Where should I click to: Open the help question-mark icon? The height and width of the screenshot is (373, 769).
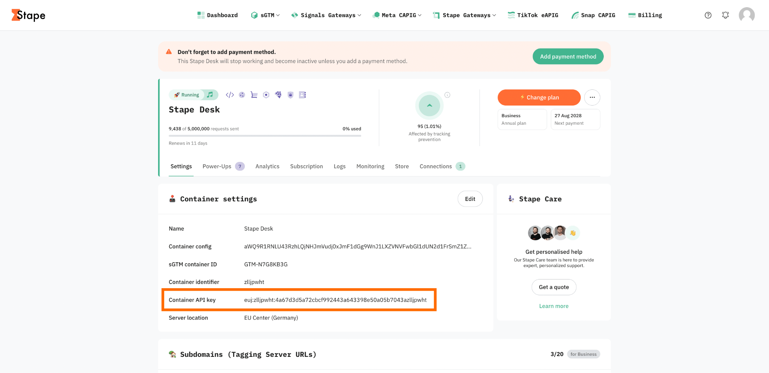coord(708,15)
